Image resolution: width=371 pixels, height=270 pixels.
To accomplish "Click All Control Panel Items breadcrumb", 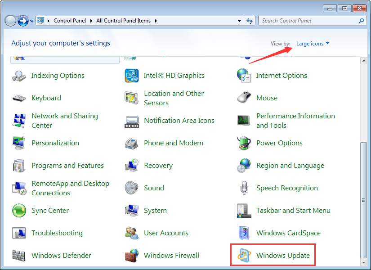I will point(123,21).
